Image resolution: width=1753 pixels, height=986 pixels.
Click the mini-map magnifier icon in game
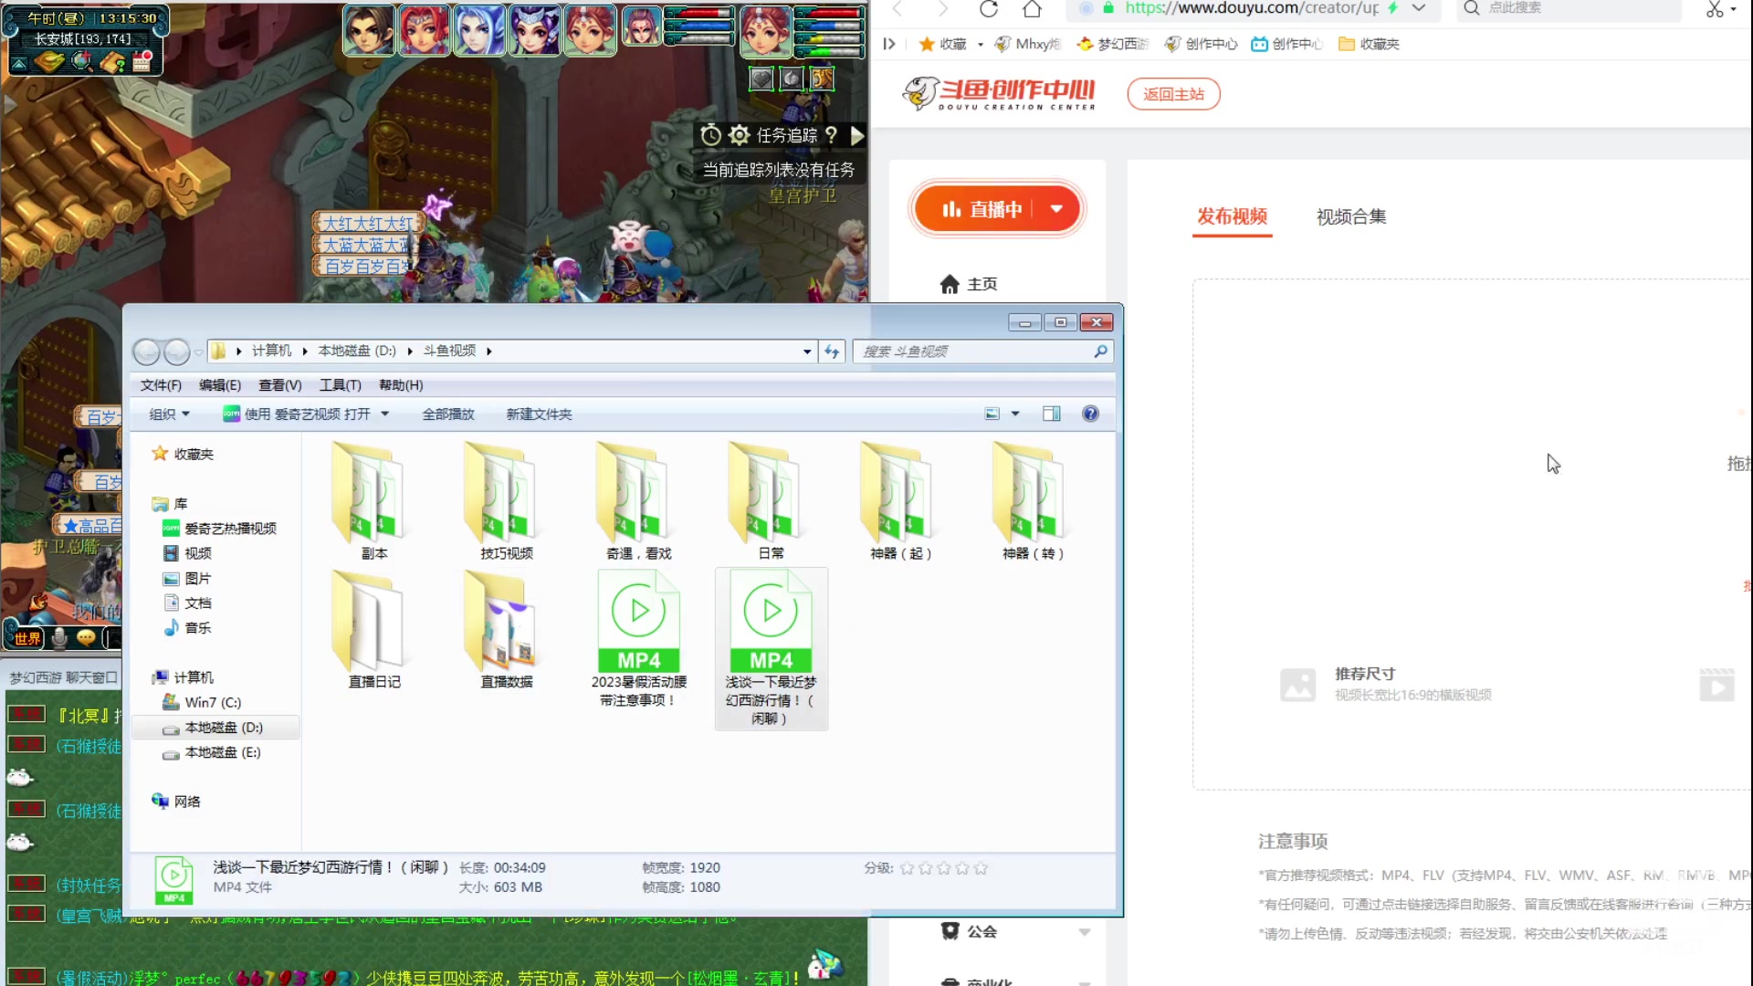pos(81,61)
